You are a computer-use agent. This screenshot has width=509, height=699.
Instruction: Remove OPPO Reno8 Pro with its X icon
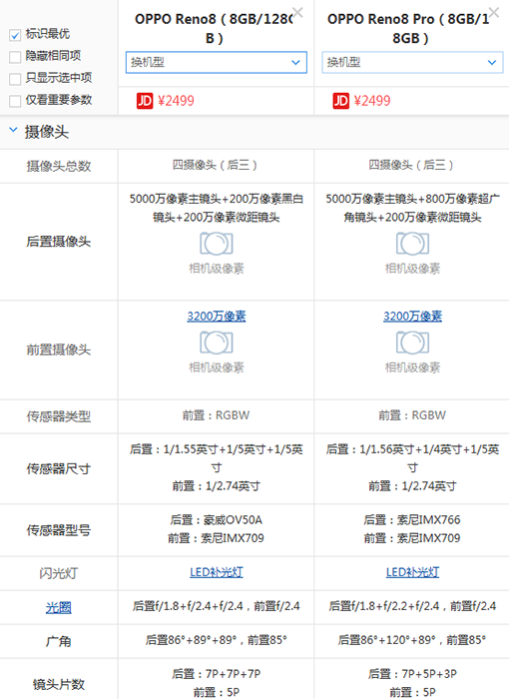[493, 12]
